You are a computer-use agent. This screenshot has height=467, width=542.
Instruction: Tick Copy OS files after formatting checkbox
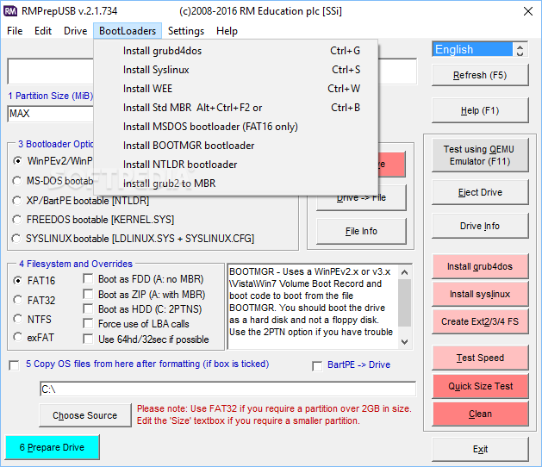14,365
